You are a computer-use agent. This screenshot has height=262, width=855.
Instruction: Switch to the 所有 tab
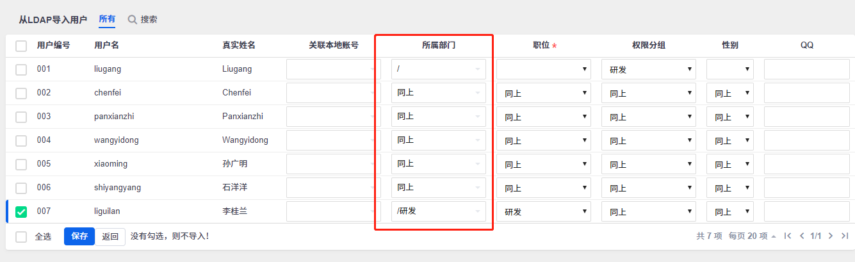[x=107, y=19]
